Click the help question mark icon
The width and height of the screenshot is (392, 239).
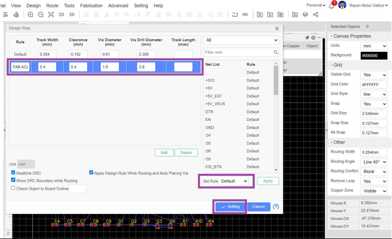pyautogui.click(x=276, y=207)
